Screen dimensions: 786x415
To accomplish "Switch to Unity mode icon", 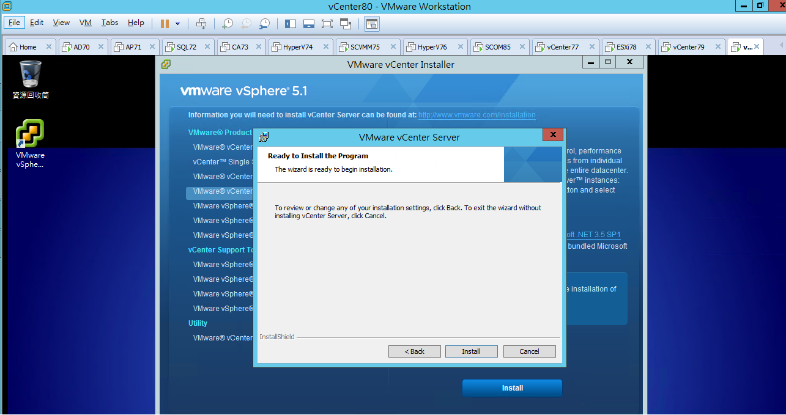I will click(x=346, y=24).
